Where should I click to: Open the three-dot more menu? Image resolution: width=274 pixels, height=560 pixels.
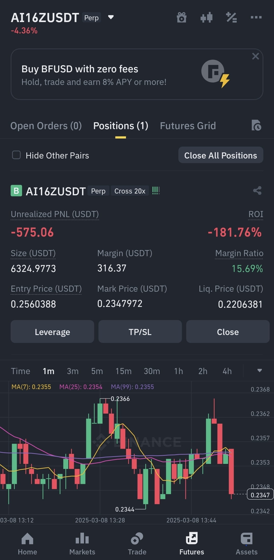click(256, 17)
